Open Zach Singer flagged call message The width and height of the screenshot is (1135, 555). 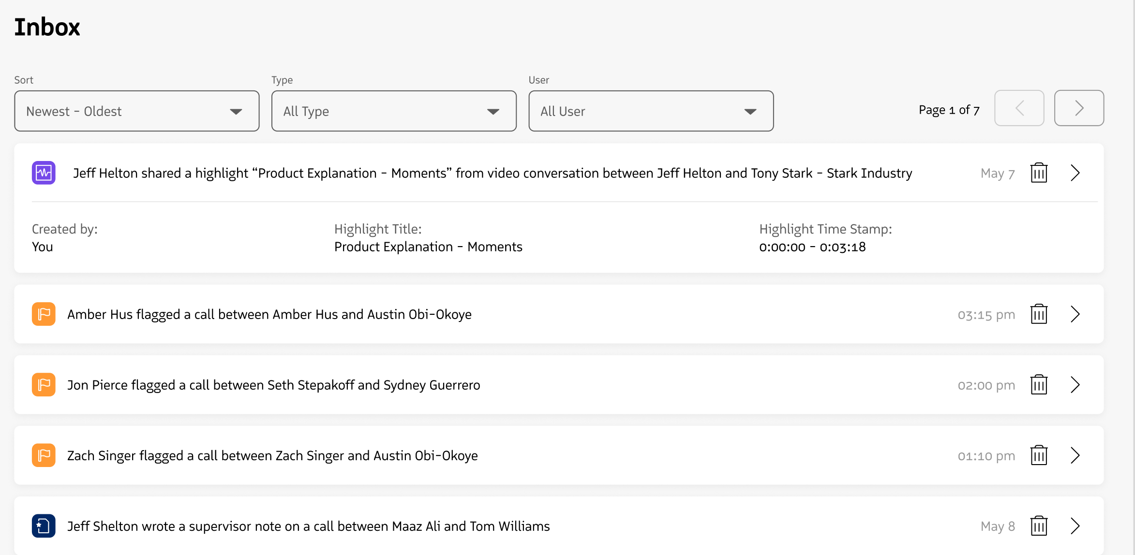click(x=1075, y=455)
